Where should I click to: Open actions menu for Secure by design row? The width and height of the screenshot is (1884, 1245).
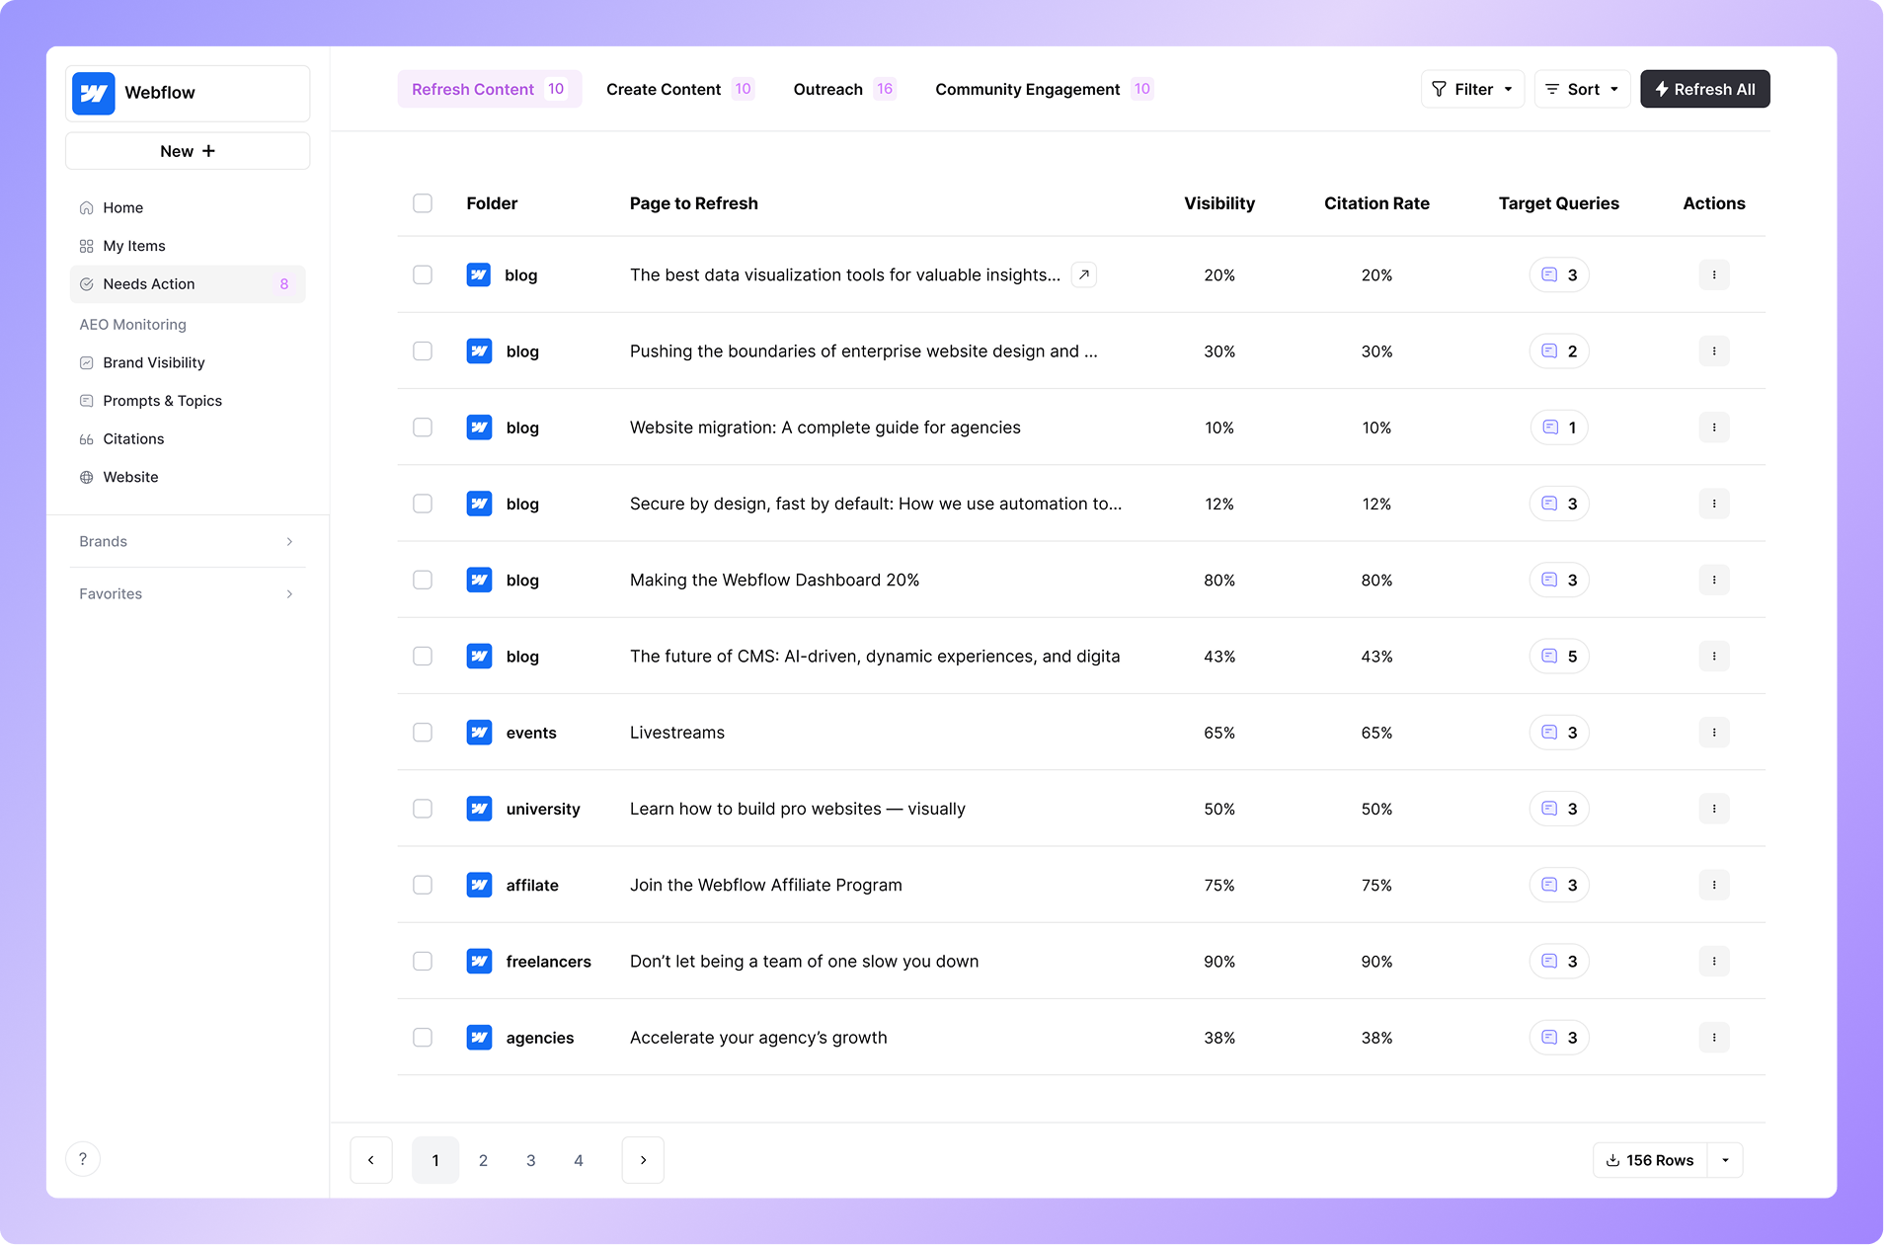[x=1714, y=504]
